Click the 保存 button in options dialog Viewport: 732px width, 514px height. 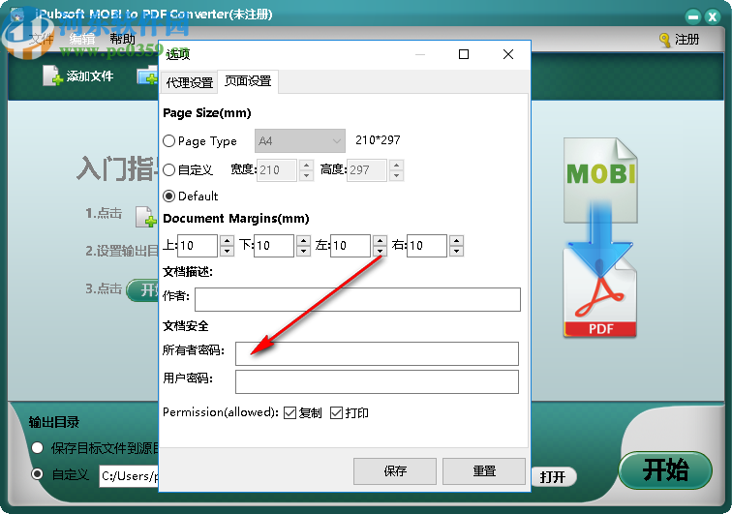395,470
